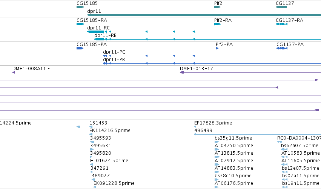
Task: Click the 489027 feature label
Action: [100, 176]
